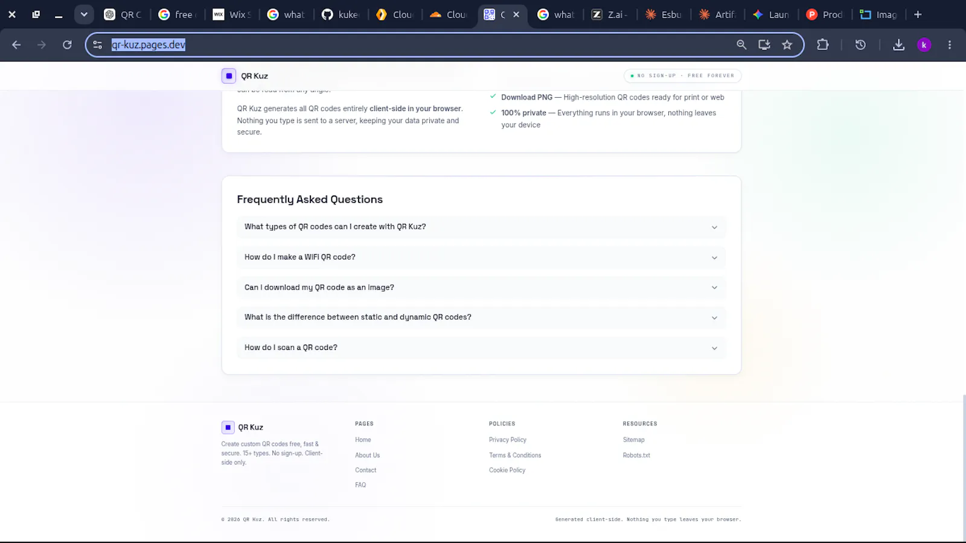Click the QR Kuz logo icon in footer

pos(228,427)
